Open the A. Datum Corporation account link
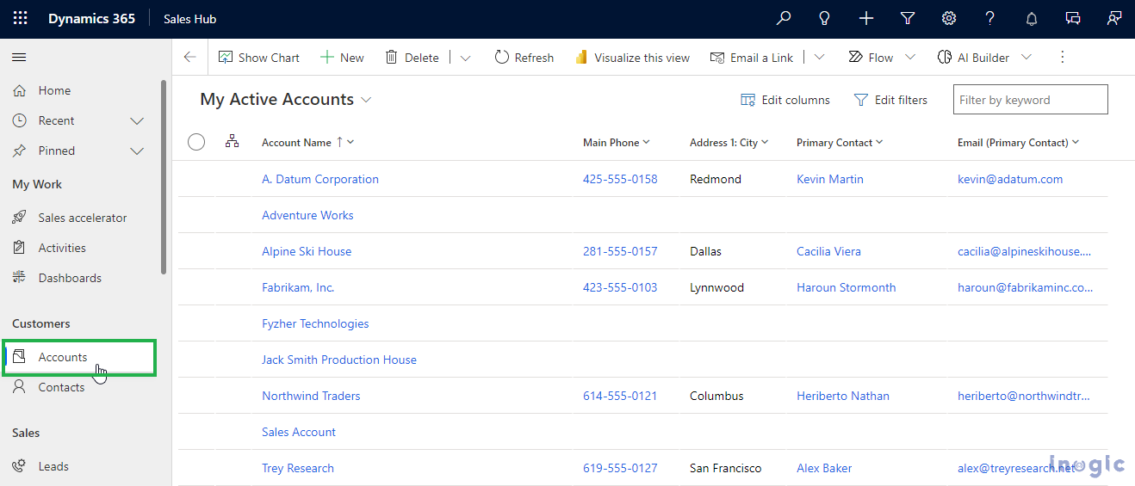Viewport: 1135px width, 486px height. point(320,179)
